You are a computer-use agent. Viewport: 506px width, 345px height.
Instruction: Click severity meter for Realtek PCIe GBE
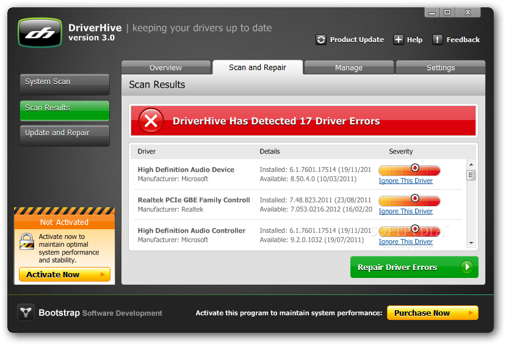(x=409, y=201)
